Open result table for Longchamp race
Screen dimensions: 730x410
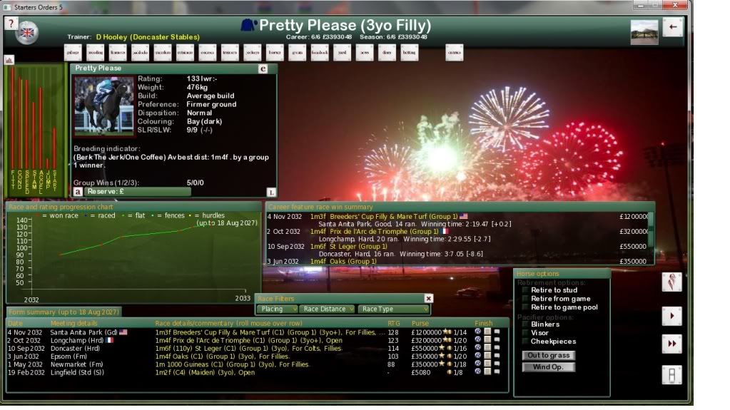pyautogui.click(x=487, y=339)
